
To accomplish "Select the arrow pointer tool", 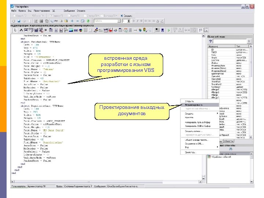I will click(x=15, y=30).
